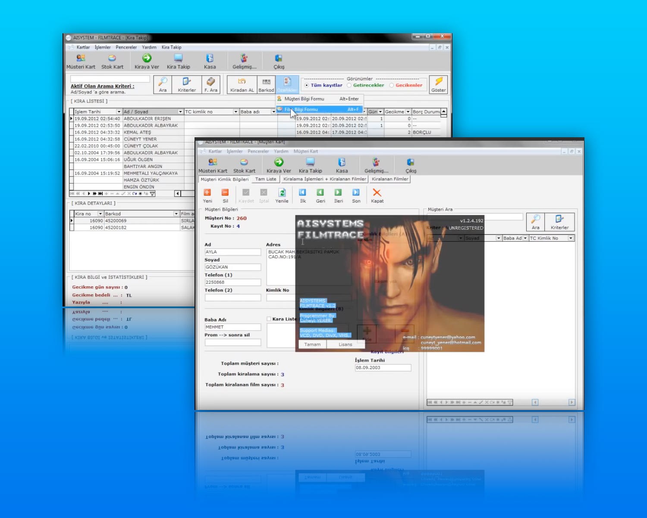Select the Getirecekler view option
Viewport: 647px width, 518px height.
(x=349, y=85)
